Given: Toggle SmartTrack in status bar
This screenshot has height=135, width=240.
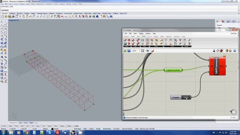Looking at the screenshot, I should (107, 129).
